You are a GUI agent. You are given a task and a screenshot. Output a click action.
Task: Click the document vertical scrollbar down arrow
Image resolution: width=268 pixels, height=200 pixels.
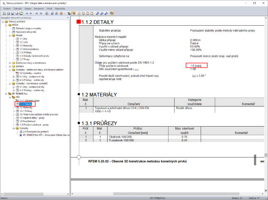pos(266,191)
